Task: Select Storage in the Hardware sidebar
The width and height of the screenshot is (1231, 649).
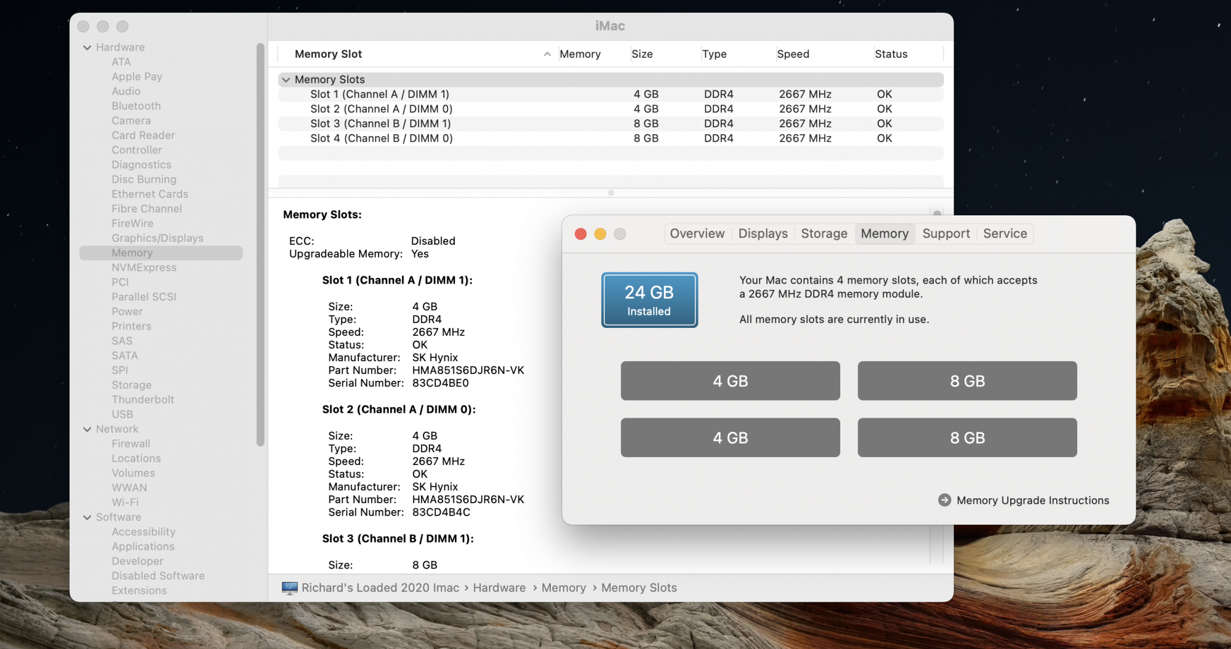Action: tap(132, 385)
